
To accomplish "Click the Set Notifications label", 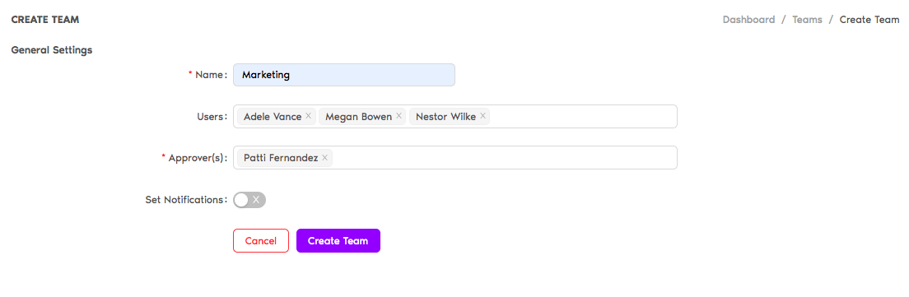I will (x=186, y=200).
